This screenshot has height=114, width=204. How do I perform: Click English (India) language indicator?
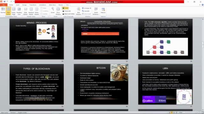(x=22, y=113)
